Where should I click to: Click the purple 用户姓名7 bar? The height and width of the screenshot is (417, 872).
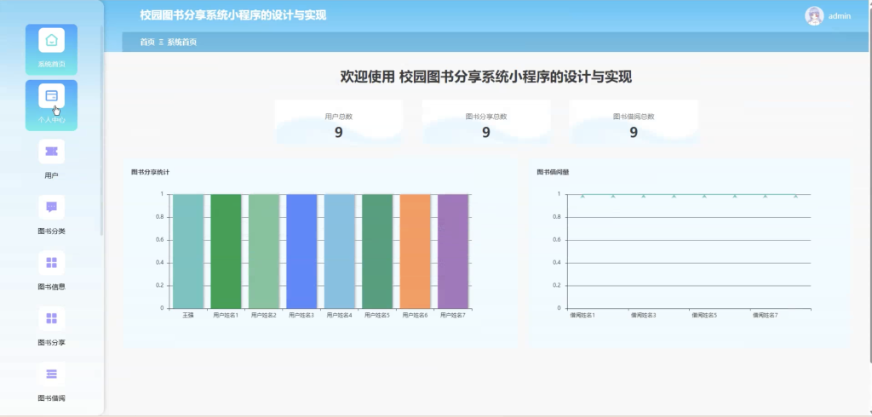453,251
